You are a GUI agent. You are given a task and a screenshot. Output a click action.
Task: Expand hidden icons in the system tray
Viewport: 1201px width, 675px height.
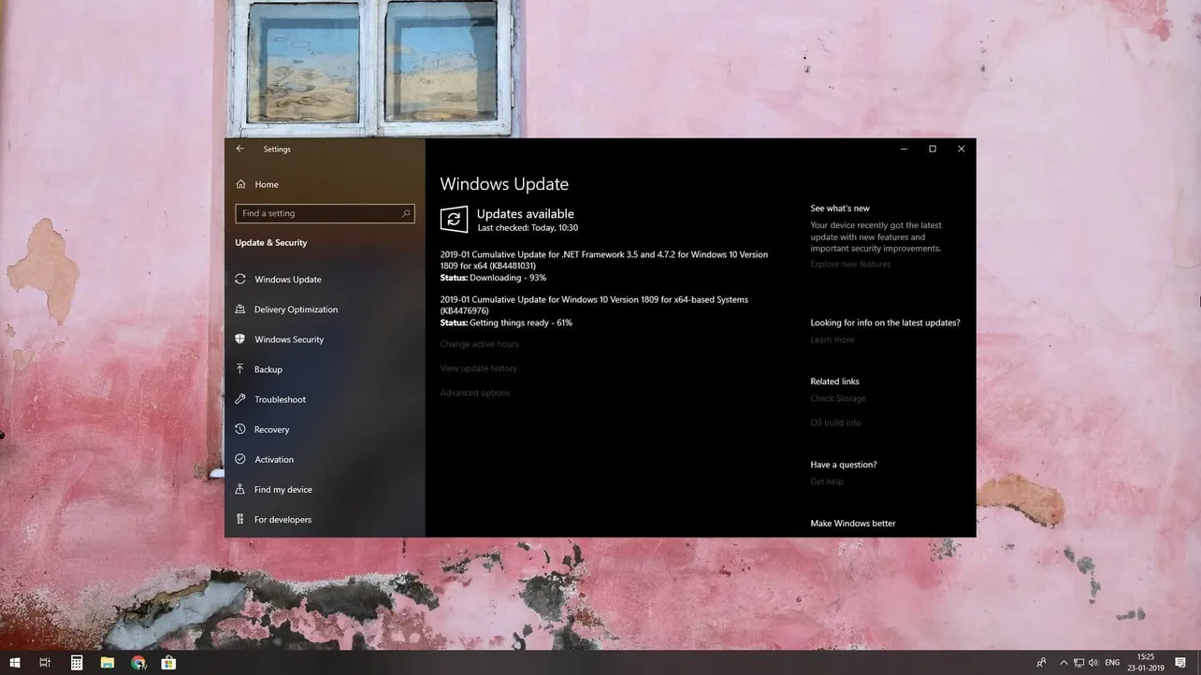(x=1064, y=662)
